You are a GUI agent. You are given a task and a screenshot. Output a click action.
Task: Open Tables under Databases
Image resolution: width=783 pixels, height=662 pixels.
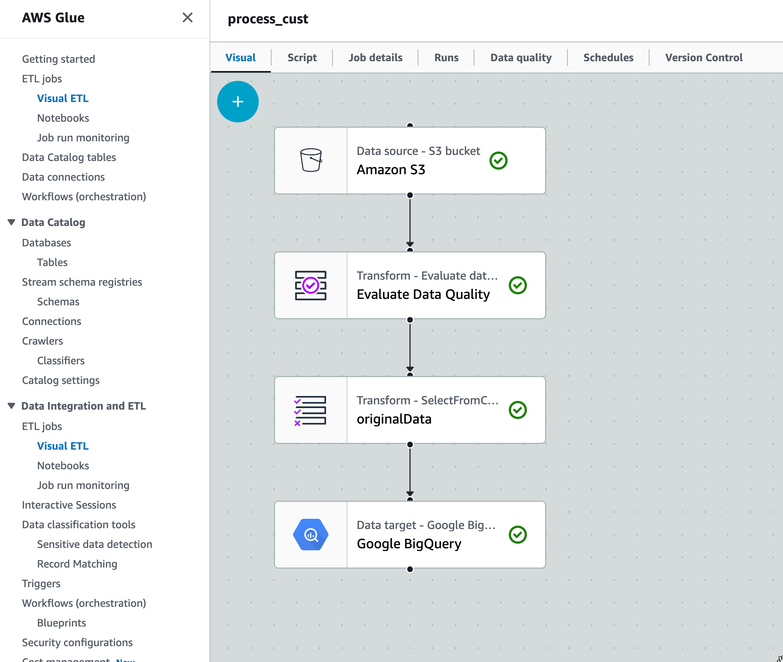coord(52,262)
